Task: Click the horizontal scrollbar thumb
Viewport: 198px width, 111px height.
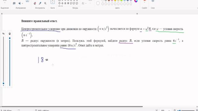Action: 72,107
